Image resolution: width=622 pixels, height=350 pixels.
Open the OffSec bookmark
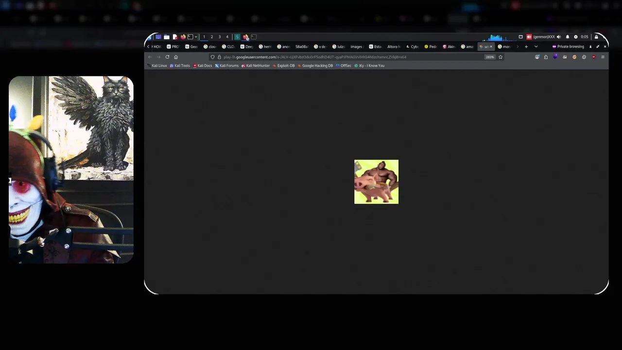click(344, 66)
